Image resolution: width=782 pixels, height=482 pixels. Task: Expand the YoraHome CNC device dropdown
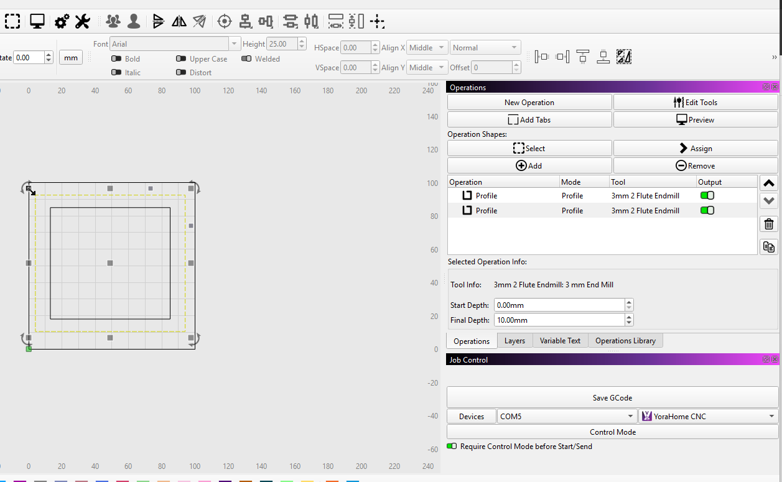(708, 417)
